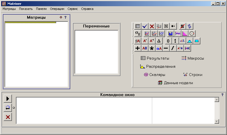Open the circle plot icon
227x135 pixels.
coord(192,33)
